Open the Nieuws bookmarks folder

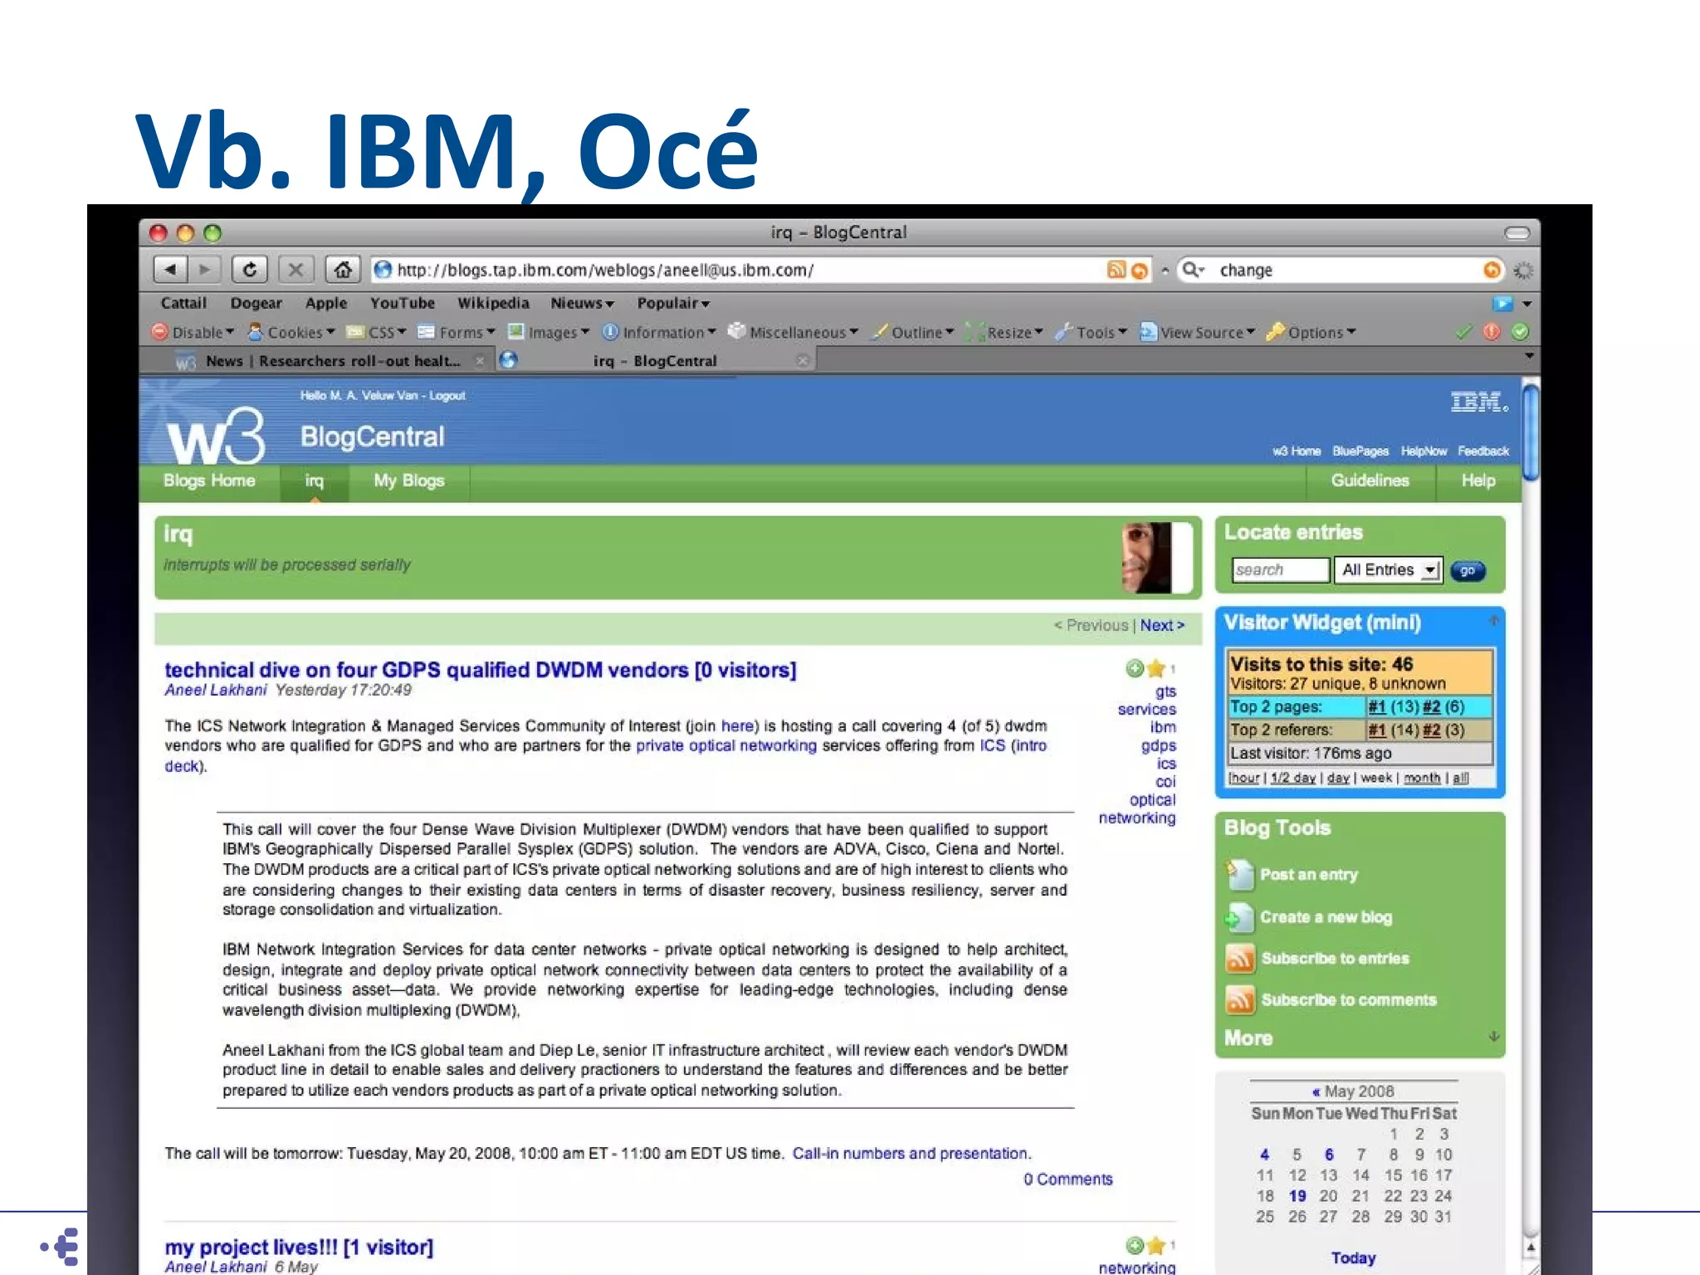(x=582, y=303)
